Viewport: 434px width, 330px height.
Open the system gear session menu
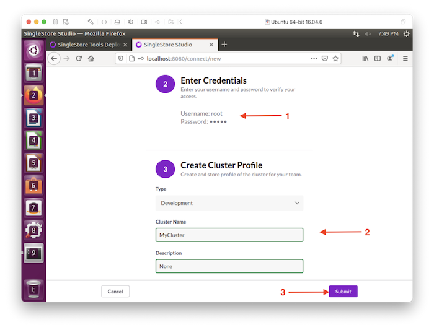pyautogui.click(x=406, y=33)
